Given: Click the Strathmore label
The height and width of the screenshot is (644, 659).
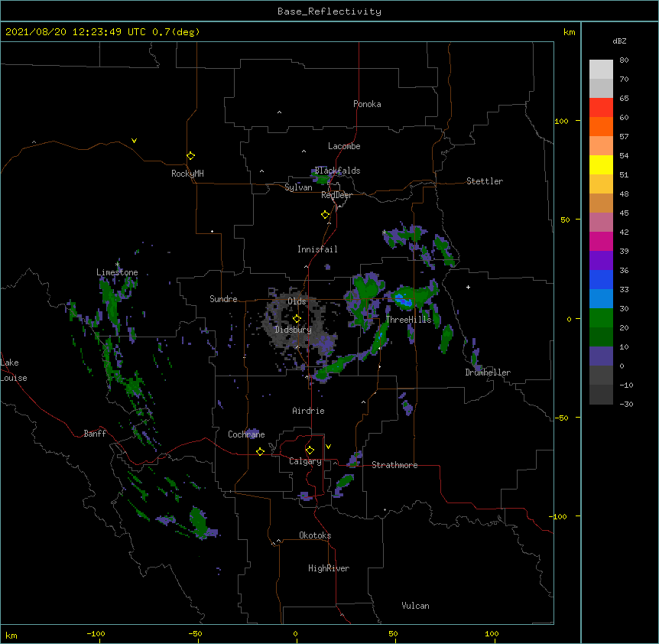Looking at the screenshot, I should pos(394,465).
